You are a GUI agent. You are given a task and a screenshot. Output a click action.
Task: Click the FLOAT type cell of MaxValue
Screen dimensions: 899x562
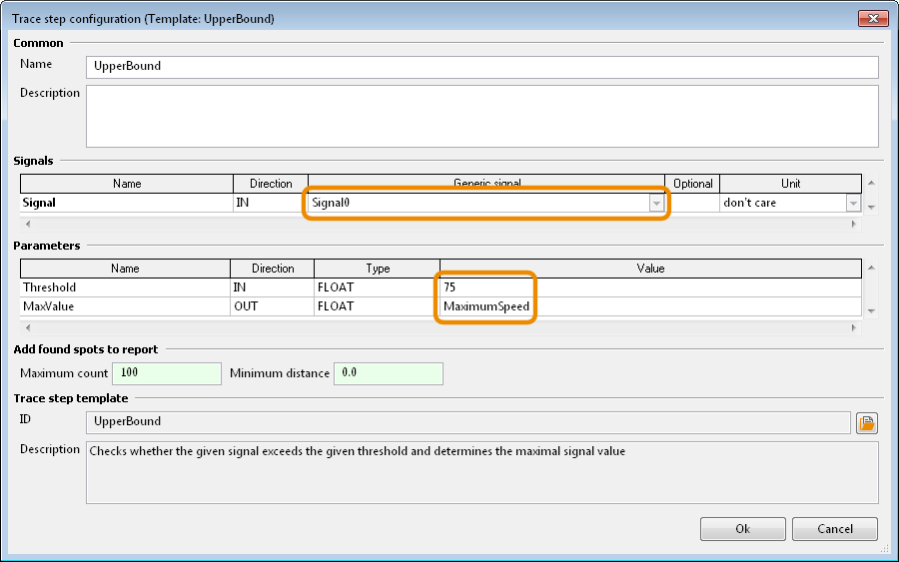pyautogui.click(x=378, y=306)
